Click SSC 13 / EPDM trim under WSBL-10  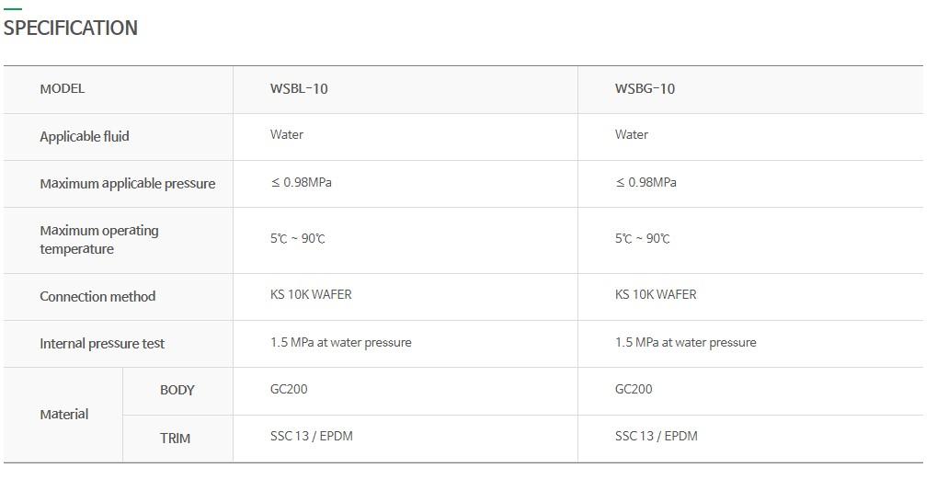pyautogui.click(x=312, y=436)
